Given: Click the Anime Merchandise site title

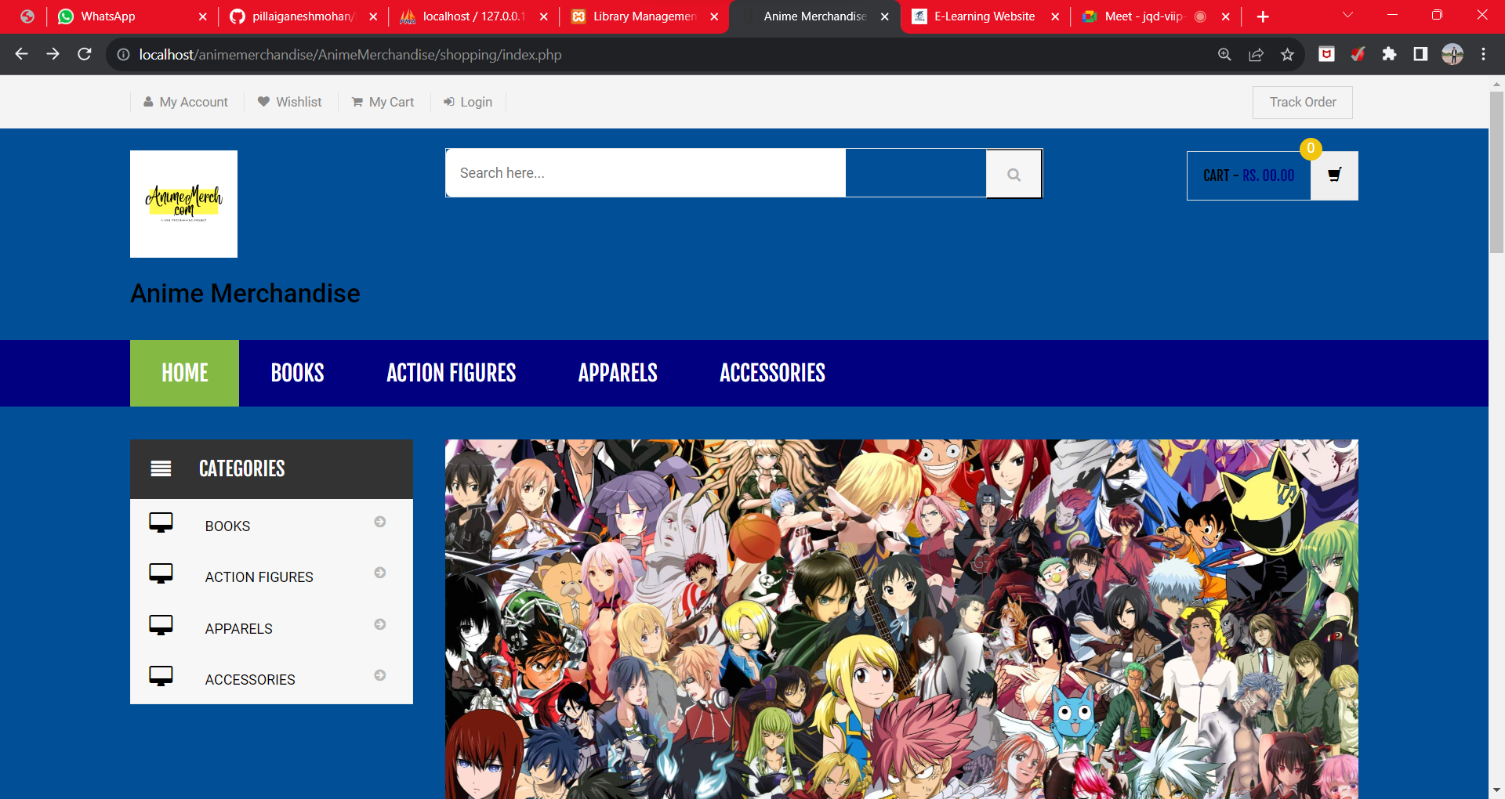Looking at the screenshot, I should [245, 293].
